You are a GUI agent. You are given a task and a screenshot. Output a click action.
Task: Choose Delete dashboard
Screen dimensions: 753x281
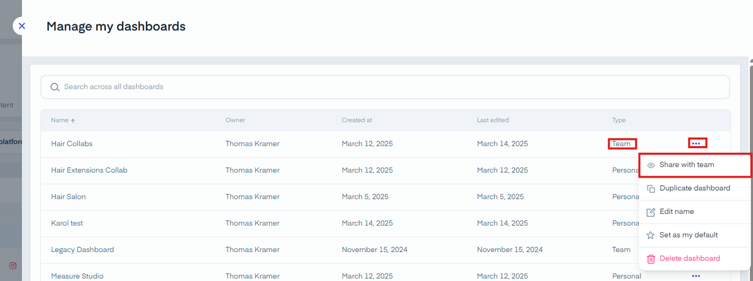695,258
